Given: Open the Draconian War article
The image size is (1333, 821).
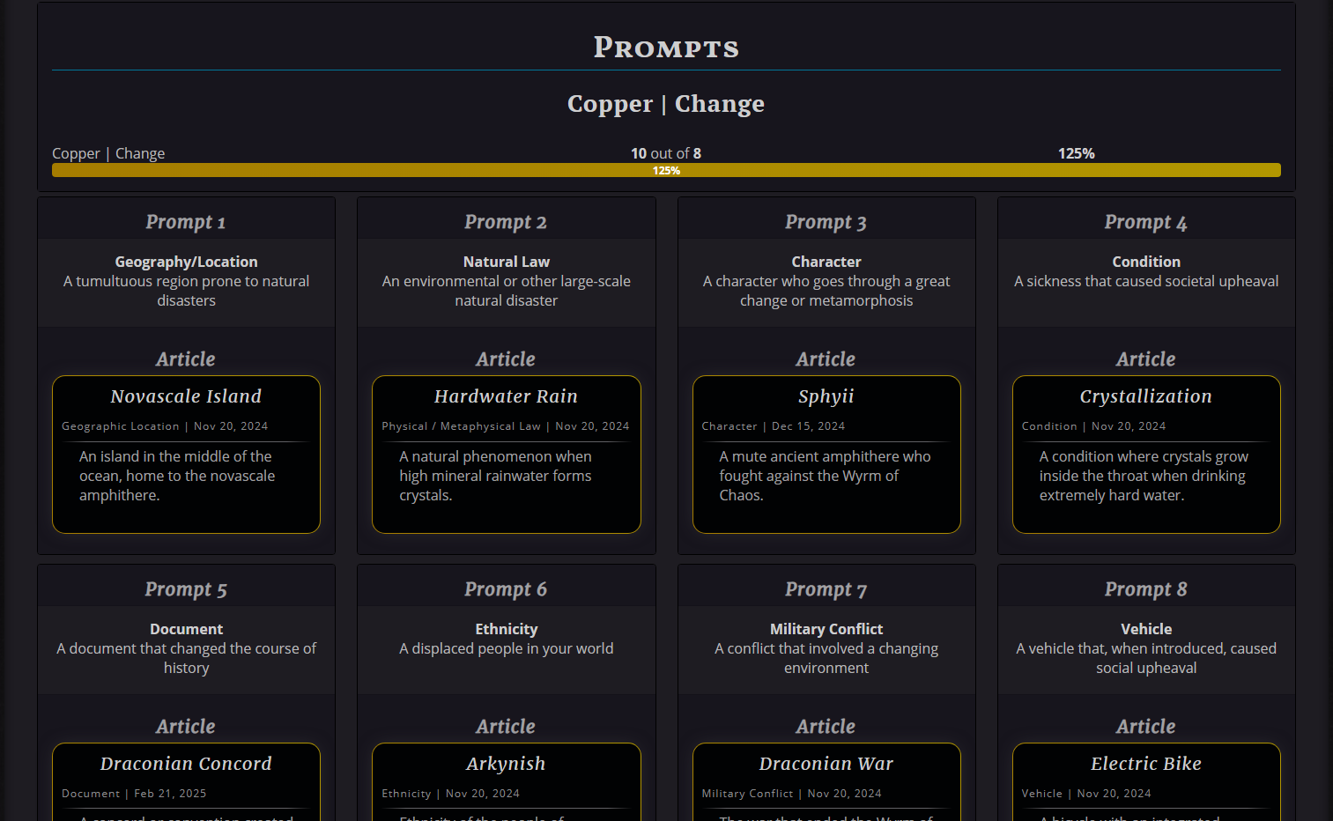Looking at the screenshot, I should [x=826, y=764].
